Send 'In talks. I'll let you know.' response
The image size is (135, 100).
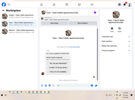pos(58,67)
